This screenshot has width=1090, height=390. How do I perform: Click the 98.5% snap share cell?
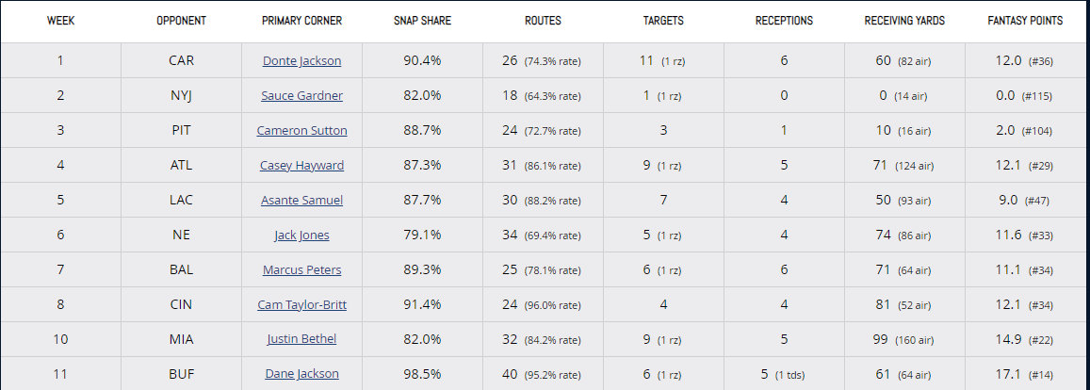click(x=422, y=374)
